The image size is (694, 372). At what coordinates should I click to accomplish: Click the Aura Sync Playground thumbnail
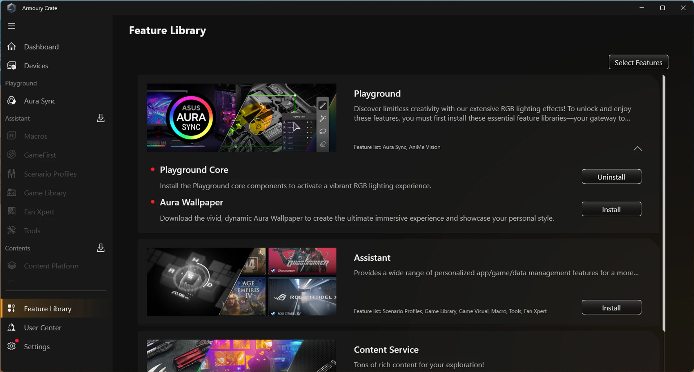click(241, 118)
